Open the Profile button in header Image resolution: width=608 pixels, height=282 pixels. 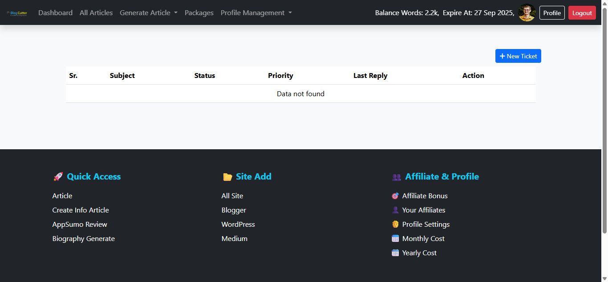tap(552, 13)
